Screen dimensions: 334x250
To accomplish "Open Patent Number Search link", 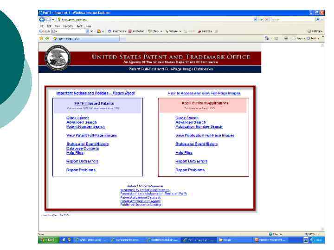I will [86, 127].
